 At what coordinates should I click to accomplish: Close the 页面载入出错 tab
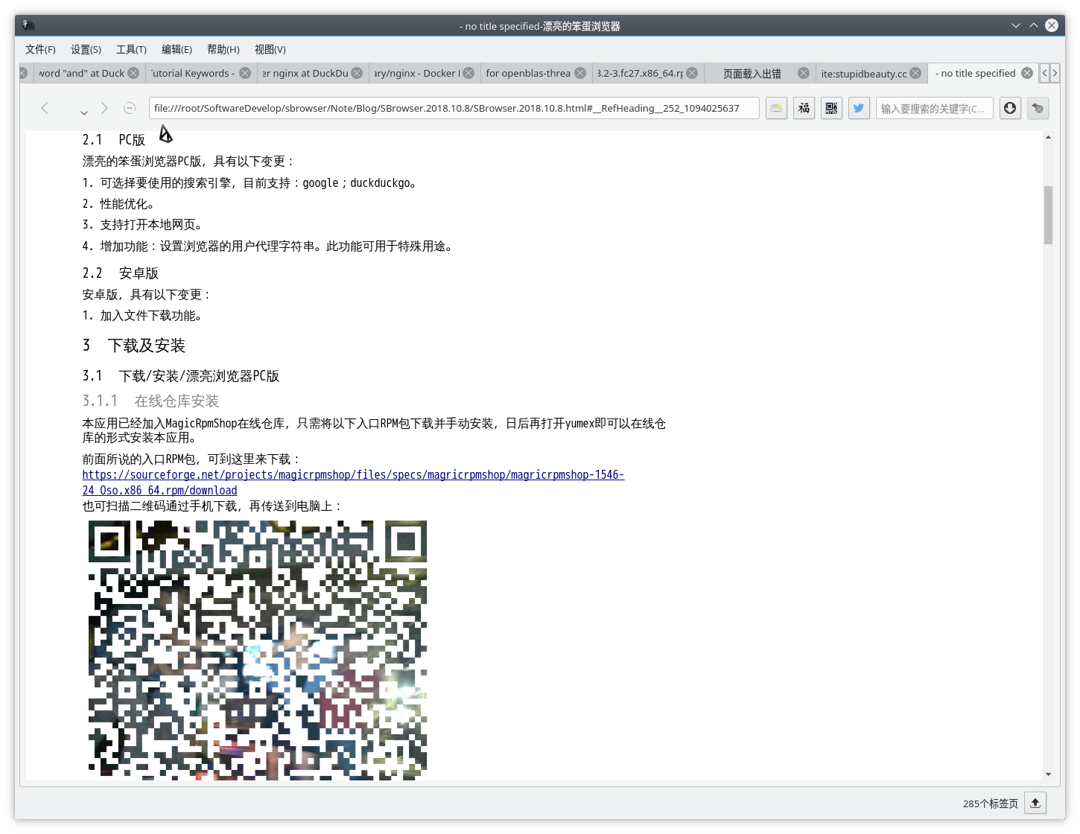pos(804,73)
